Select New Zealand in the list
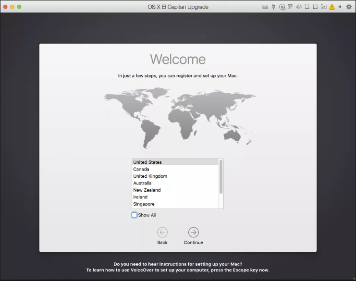Screen dimensions: 356x281 [175, 190]
